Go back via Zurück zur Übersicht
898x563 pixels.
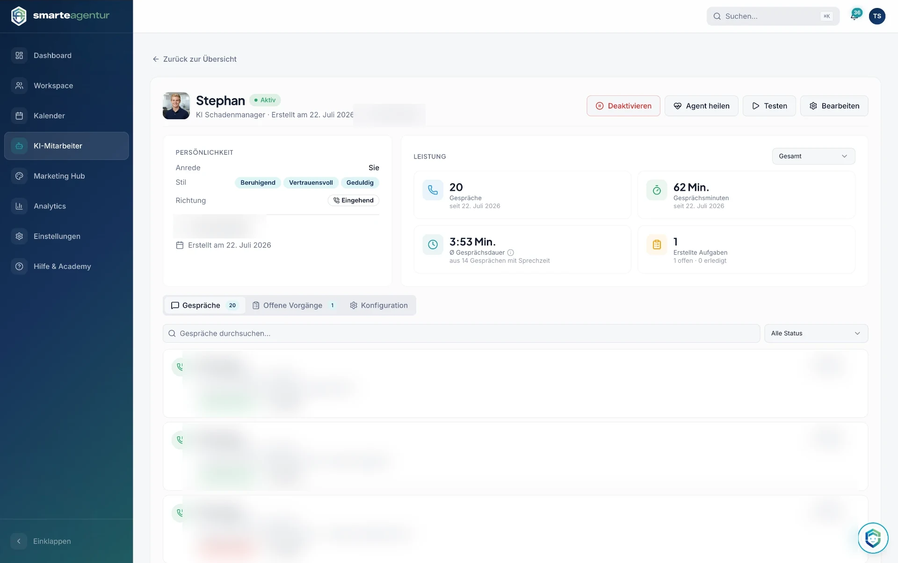pyautogui.click(x=195, y=59)
